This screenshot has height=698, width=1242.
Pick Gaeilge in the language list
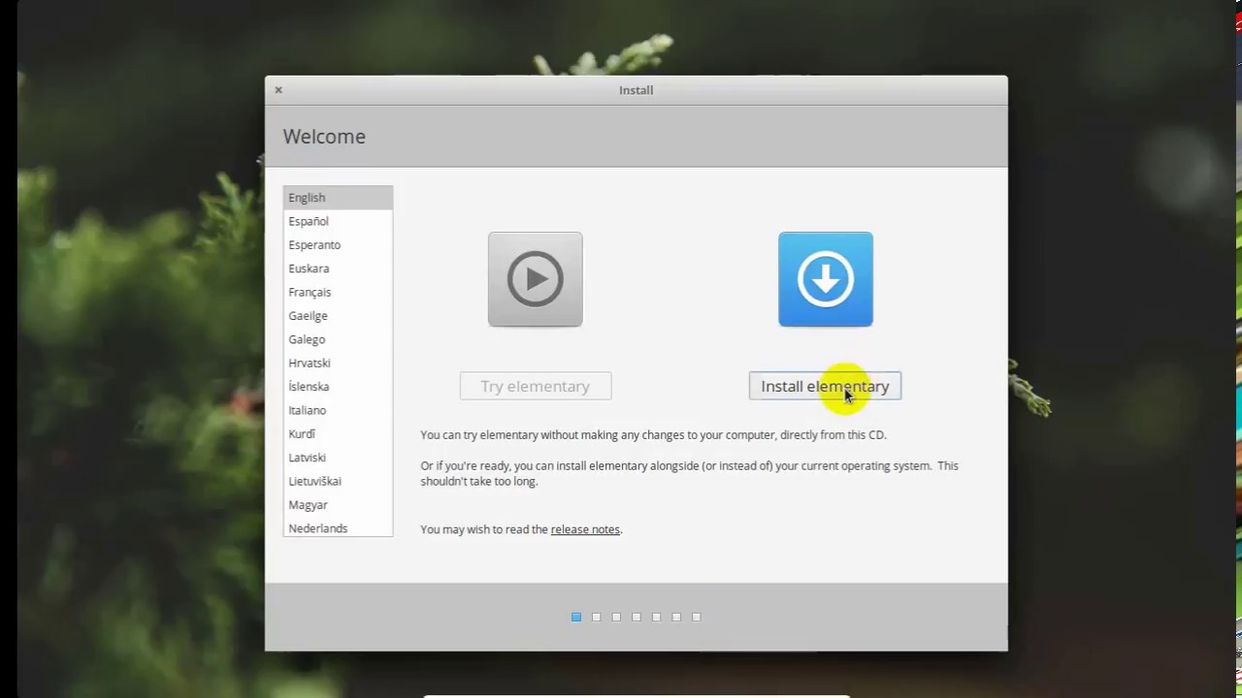coord(338,316)
